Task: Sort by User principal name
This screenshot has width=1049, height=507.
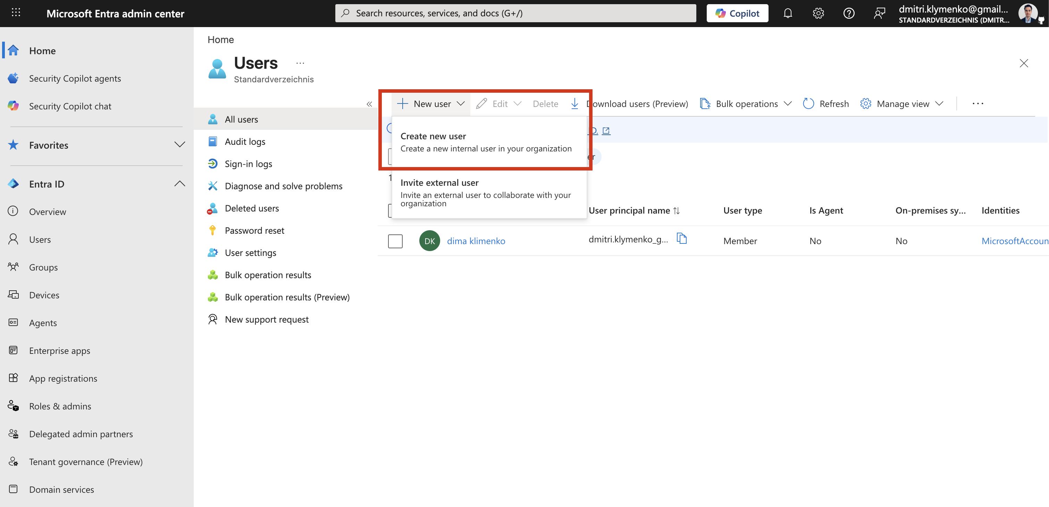Action: 634,210
